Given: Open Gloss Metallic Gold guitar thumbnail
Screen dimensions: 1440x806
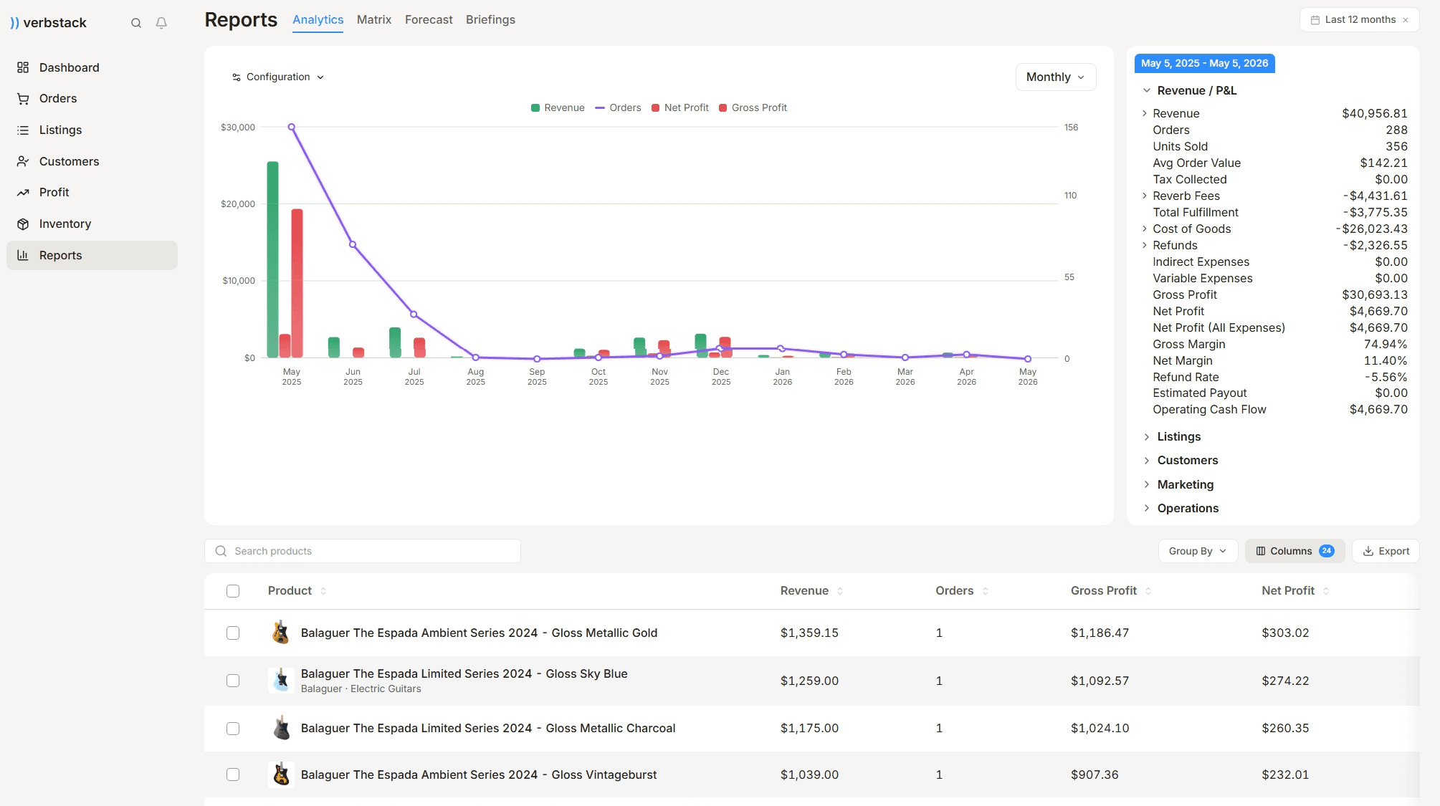Looking at the screenshot, I should (281, 633).
